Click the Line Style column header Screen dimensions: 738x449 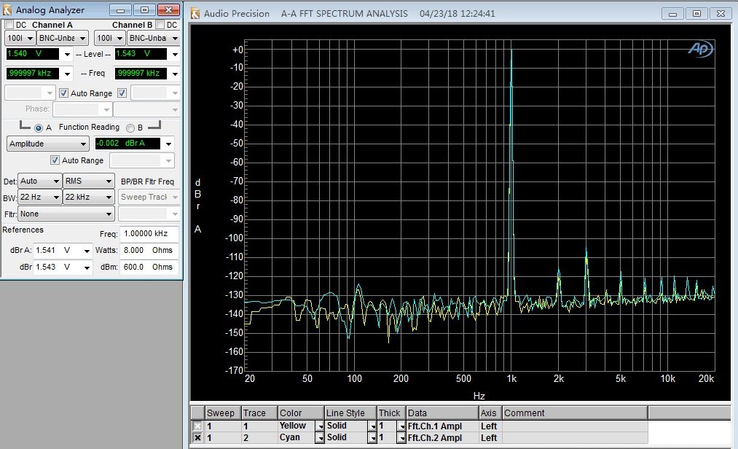click(x=350, y=413)
